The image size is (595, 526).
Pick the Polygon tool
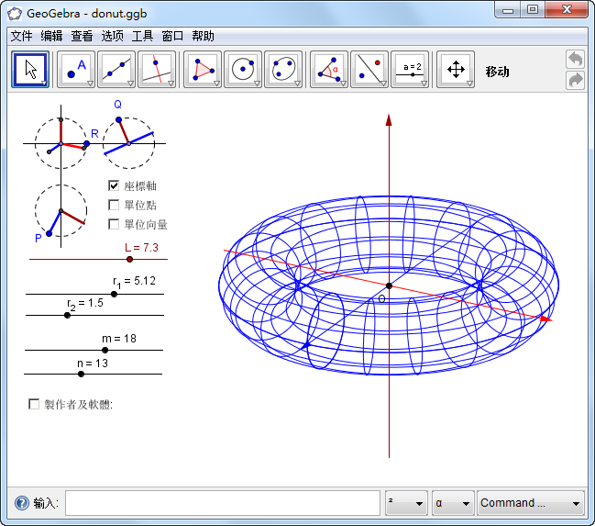[203, 69]
